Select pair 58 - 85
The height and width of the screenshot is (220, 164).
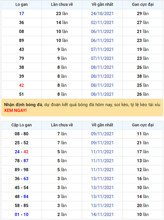tap(22, 206)
